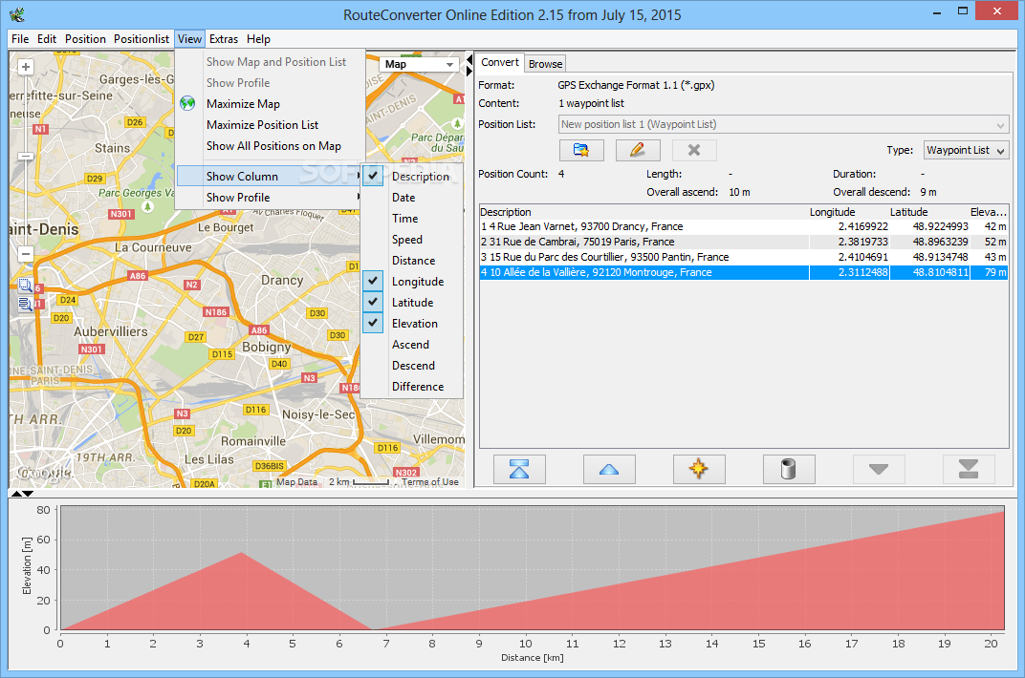Open the Extras menu
The image size is (1025, 678).
pos(224,39)
